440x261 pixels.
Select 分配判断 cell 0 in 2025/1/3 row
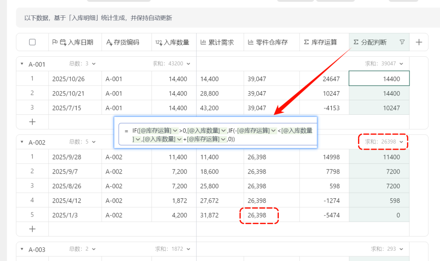[x=379, y=215]
